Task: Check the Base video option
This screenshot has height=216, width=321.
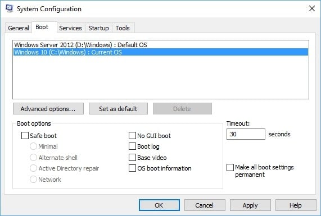Action: click(132, 157)
